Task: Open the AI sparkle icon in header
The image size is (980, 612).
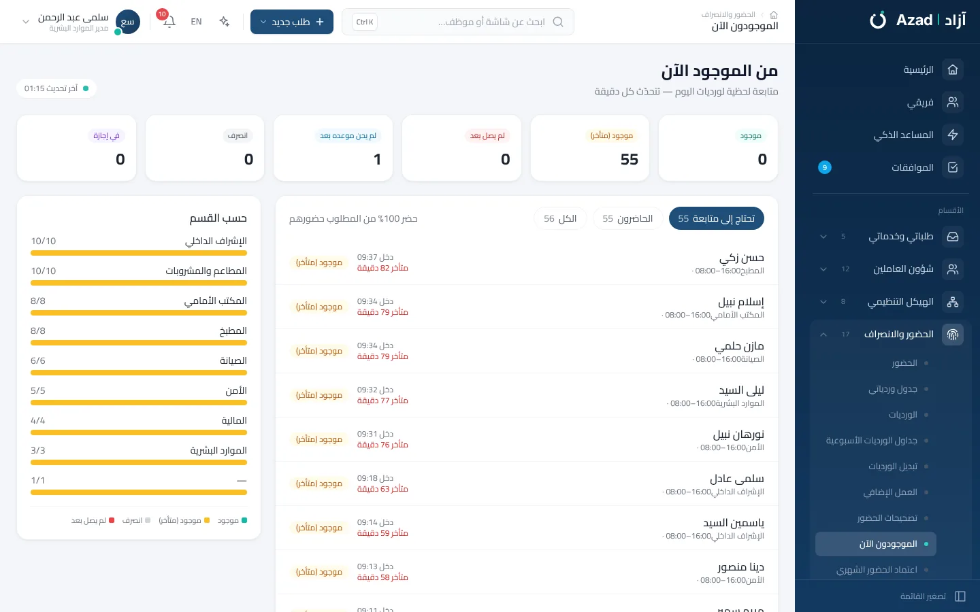Action: [224, 22]
